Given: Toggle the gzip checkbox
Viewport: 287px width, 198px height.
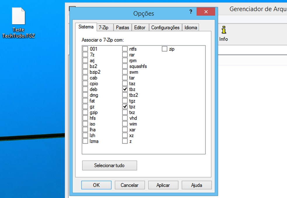Looking at the screenshot, I should point(85,112).
